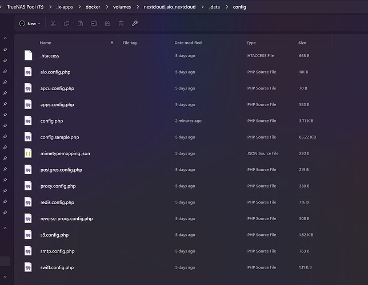Select the mimetypemapping.json file icon

pyautogui.click(x=28, y=153)
